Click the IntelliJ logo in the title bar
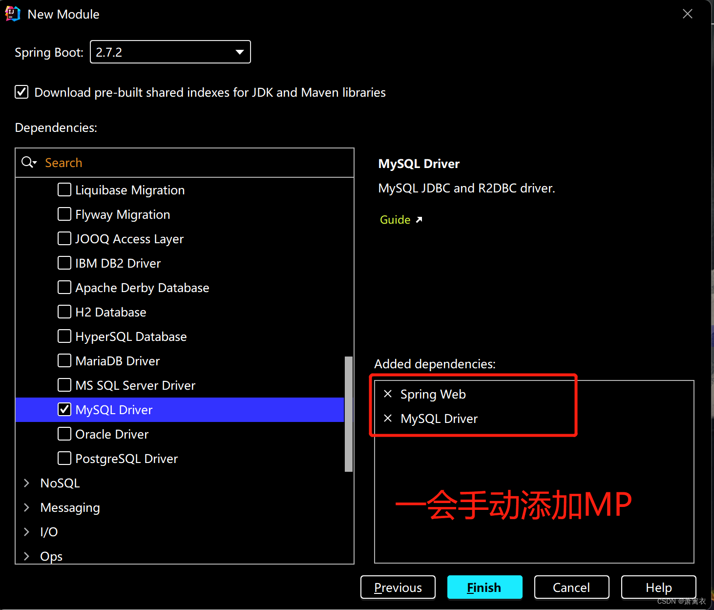The width and height of the screenshot is (714, 610). pyautogui.click(x=13, y=14)
